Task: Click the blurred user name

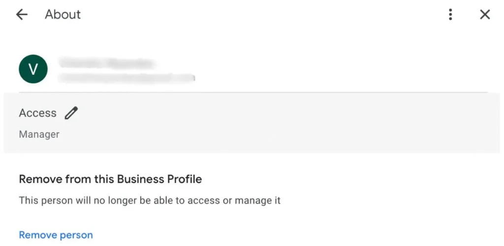Action: click(107, 63)
